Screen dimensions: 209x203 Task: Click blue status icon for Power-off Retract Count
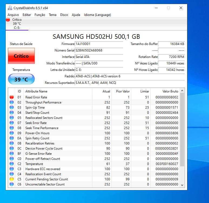pyautogui.click(x=12, y=159)
